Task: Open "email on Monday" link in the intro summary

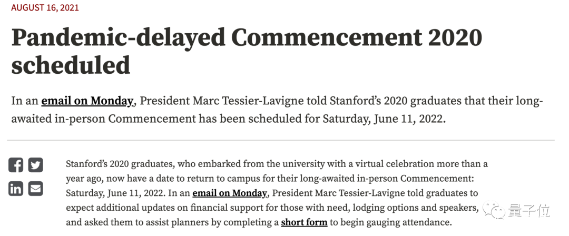Action: click(x=87, y=101)
